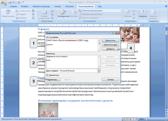The width and height of the screenshot is (168, 121).
Task: Switch to Draft view icon
Action: pos(136,119)
